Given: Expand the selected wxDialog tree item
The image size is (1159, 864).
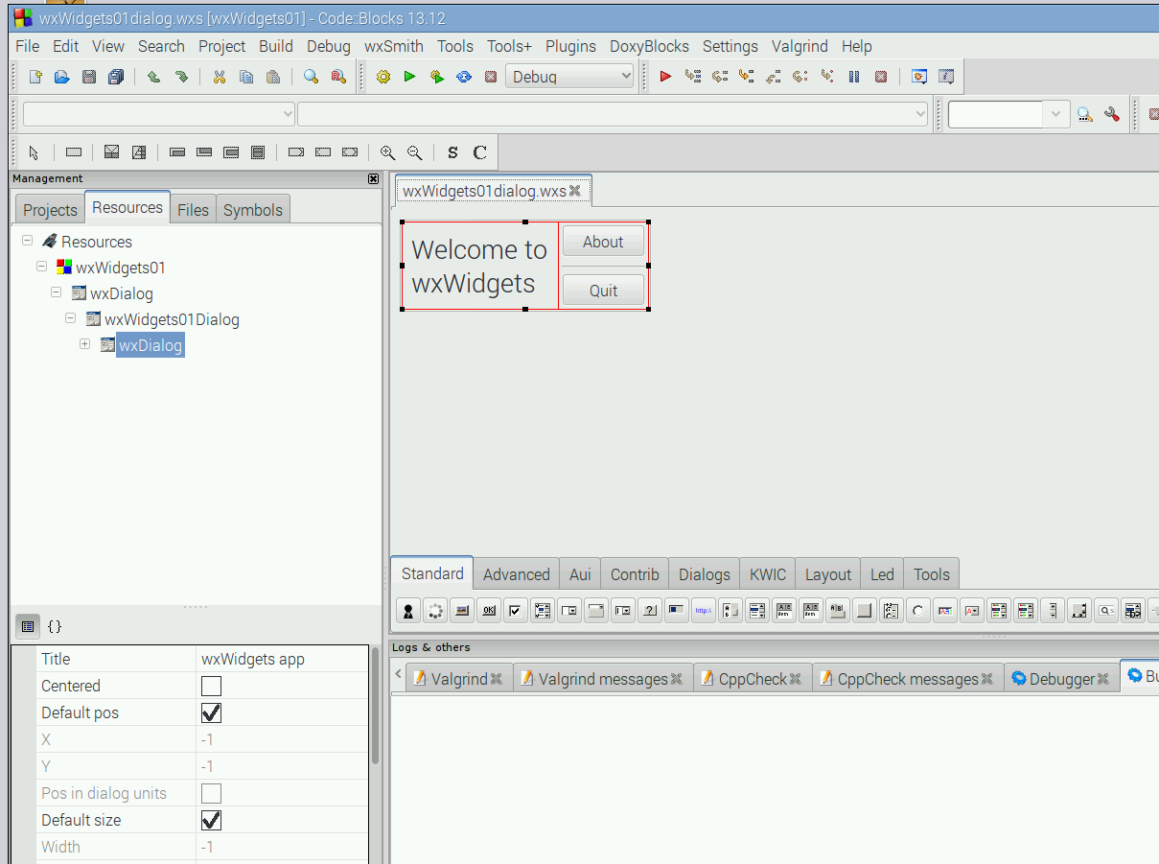Looking at the screenshot, I should click(84, 343).
